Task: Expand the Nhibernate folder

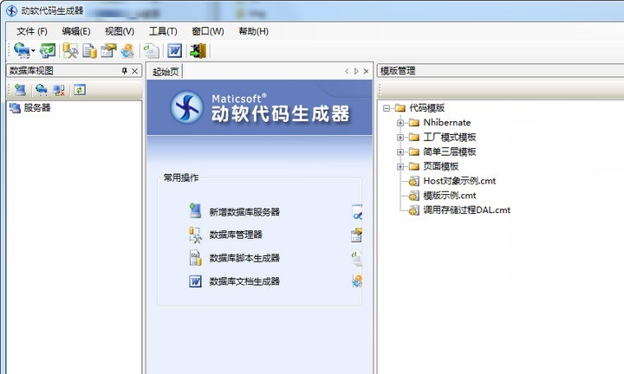Action: (x=400, y=122)
